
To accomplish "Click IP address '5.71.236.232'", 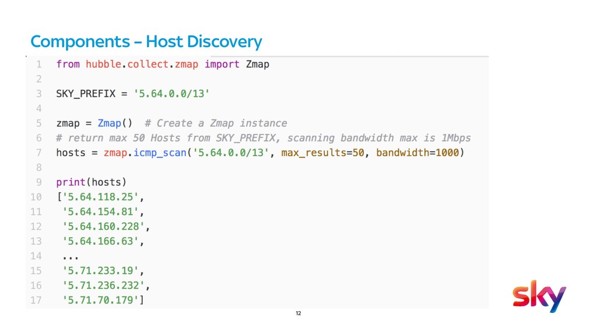I will (x=104, y=285).
